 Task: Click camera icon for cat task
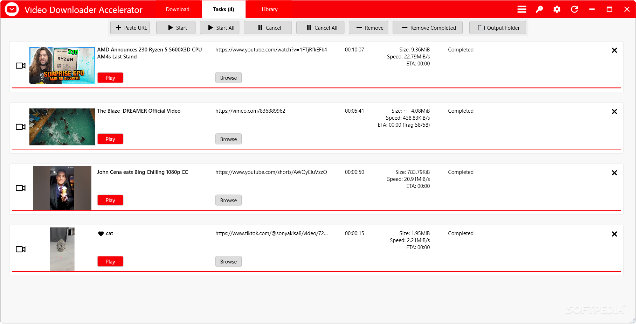coord(21,249)
